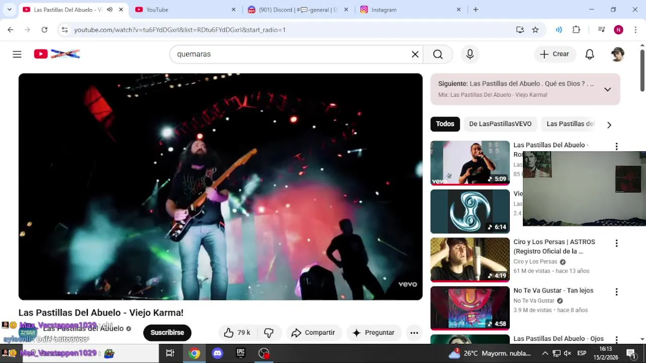646x363 pixels.
Task: Open the No Te Va Gustar channel link
Action: 534,301
